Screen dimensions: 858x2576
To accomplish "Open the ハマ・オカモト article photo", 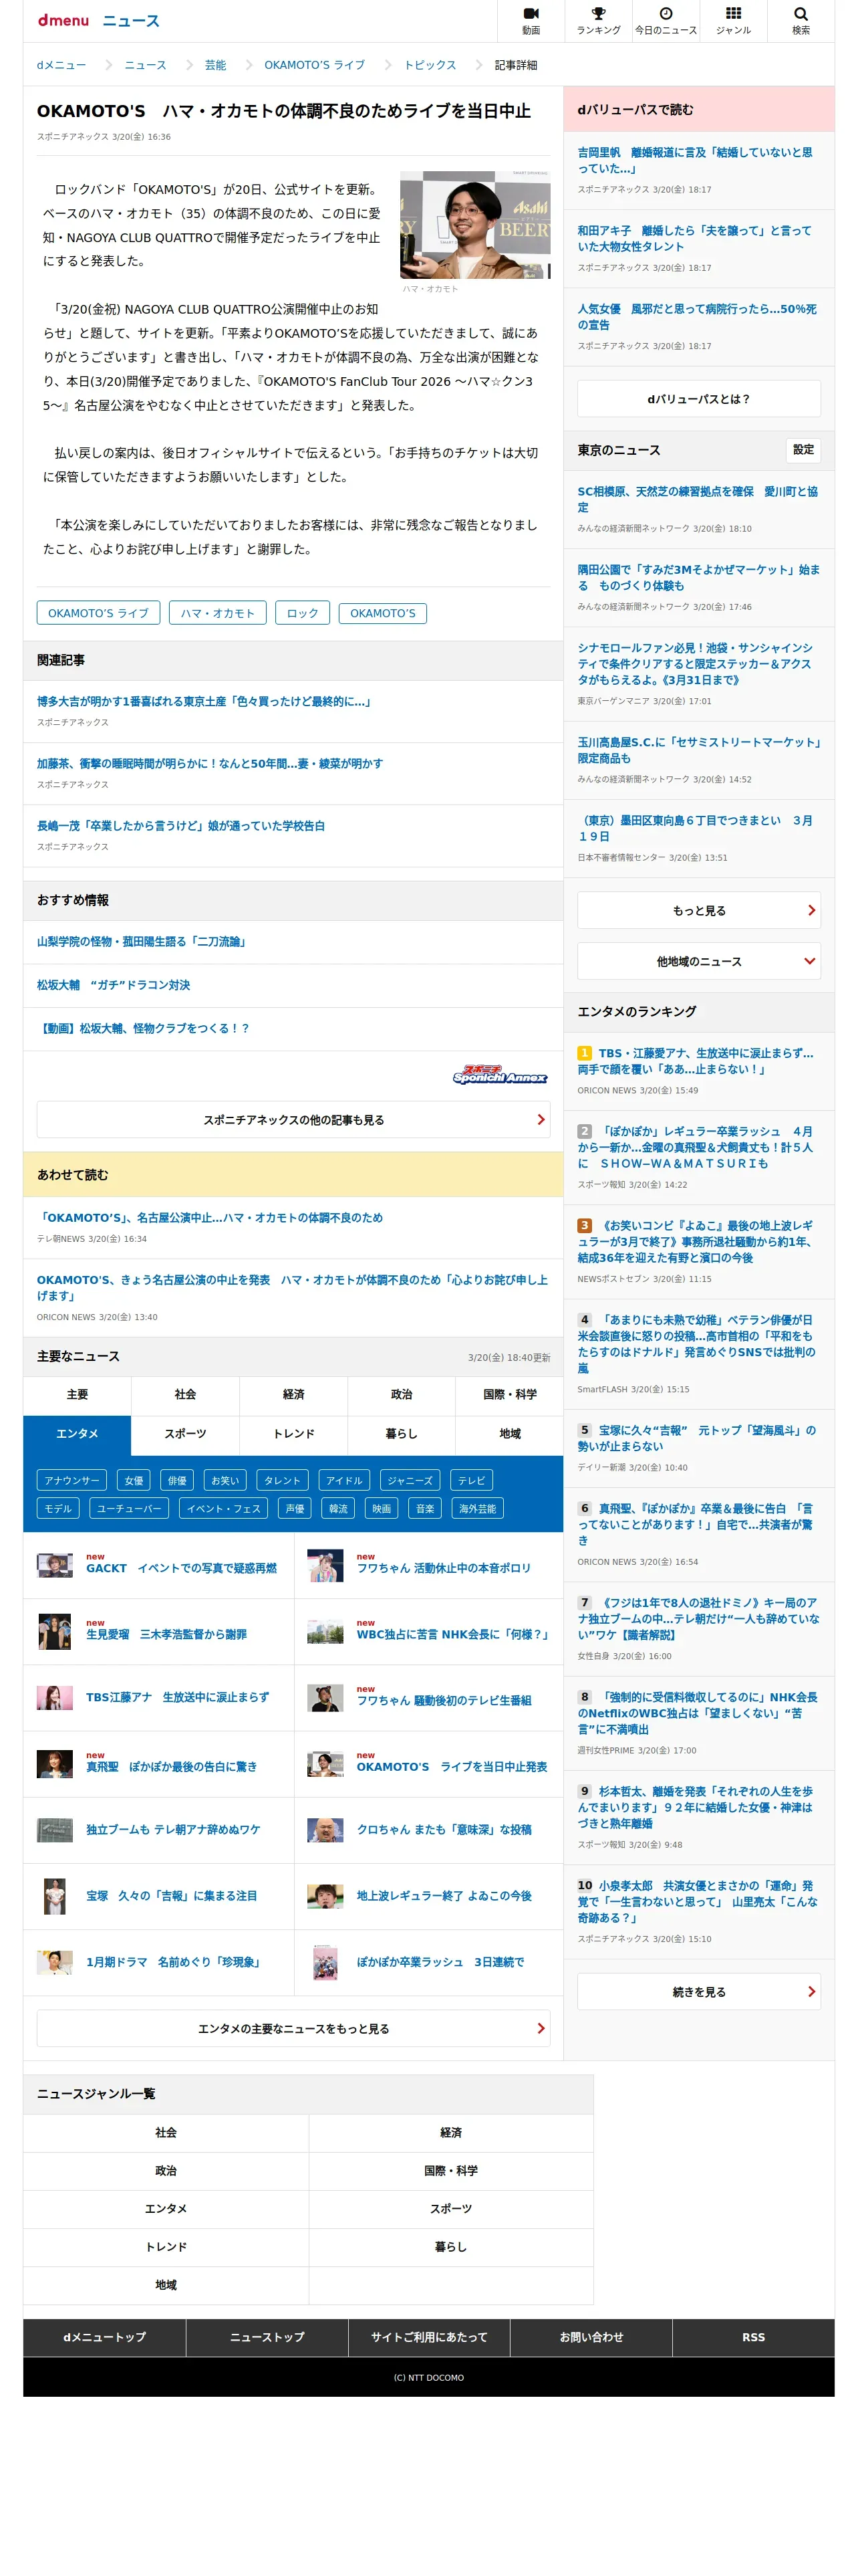I will pyautogui.click(x=474, y=225).
